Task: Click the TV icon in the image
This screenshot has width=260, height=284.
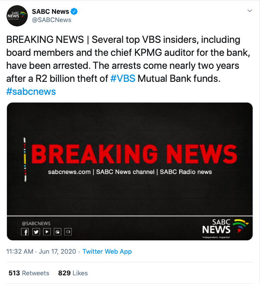Action: click(x=68, y=232)
